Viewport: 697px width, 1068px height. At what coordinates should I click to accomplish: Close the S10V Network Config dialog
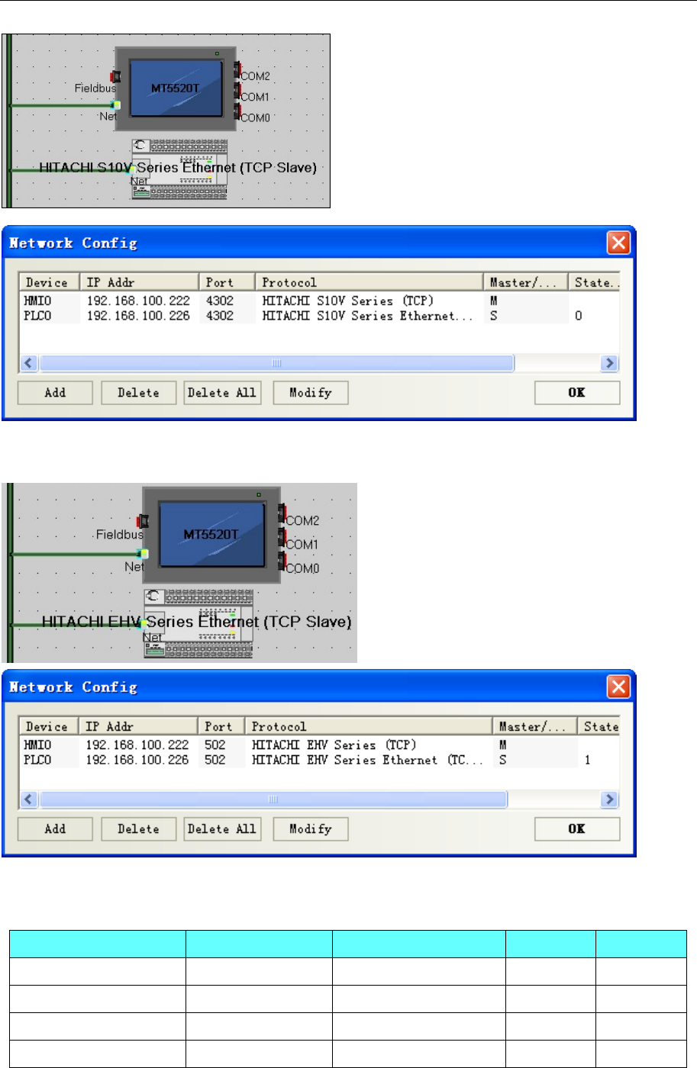coord(618,243)
